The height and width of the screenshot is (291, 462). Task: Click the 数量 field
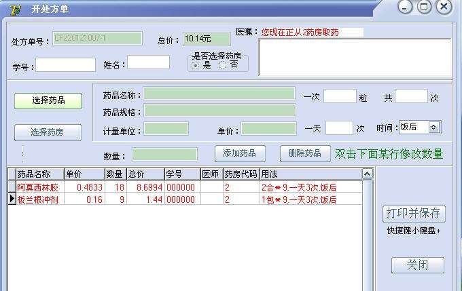(164, 154)
